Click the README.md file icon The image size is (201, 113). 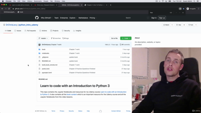pos(40,61)
